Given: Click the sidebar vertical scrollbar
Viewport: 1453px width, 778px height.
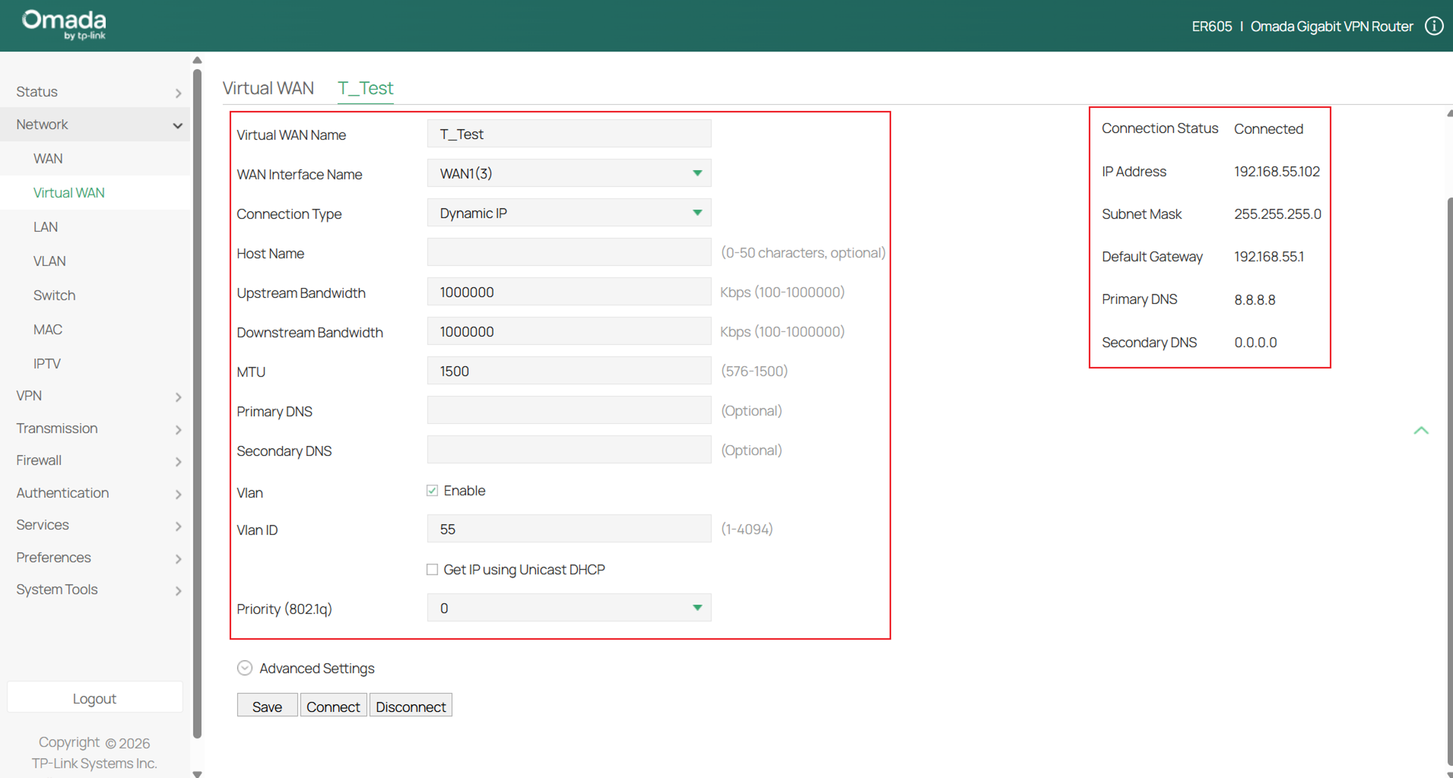Looking at the screenshot, I should tap(197, 403).
